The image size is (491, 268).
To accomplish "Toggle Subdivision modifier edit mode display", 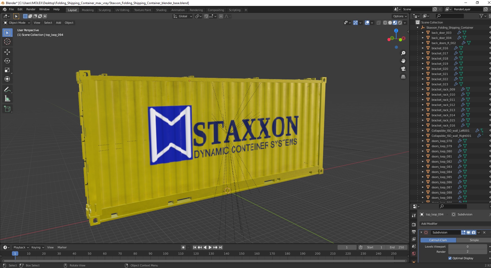I will point(463,232).
